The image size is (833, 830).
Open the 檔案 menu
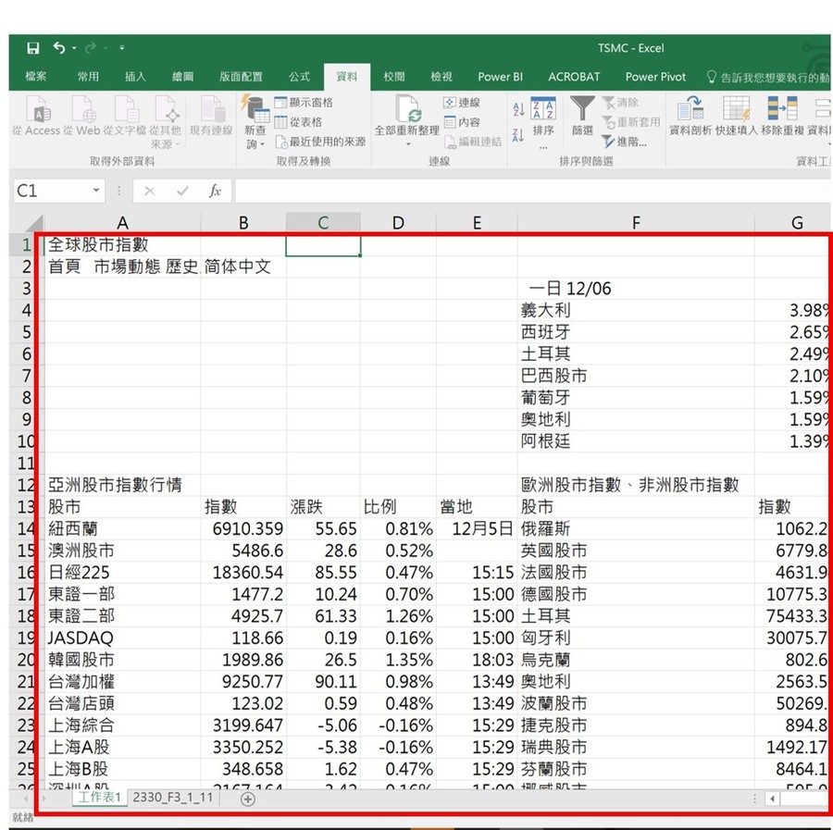tap(35, 77)
